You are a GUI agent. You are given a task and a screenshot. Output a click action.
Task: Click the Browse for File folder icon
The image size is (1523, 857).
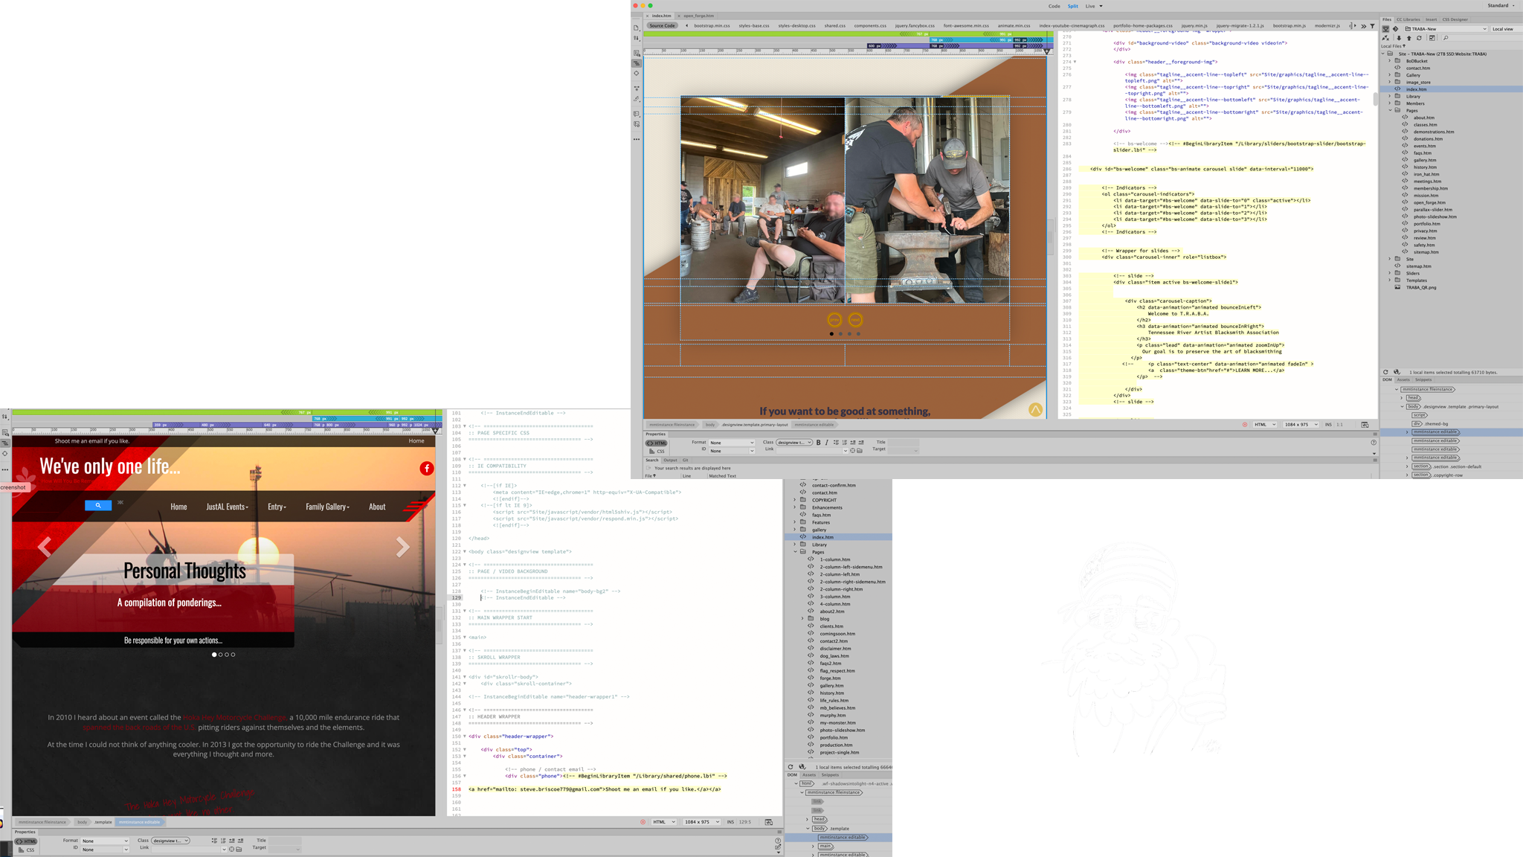[x=860, y=451]
